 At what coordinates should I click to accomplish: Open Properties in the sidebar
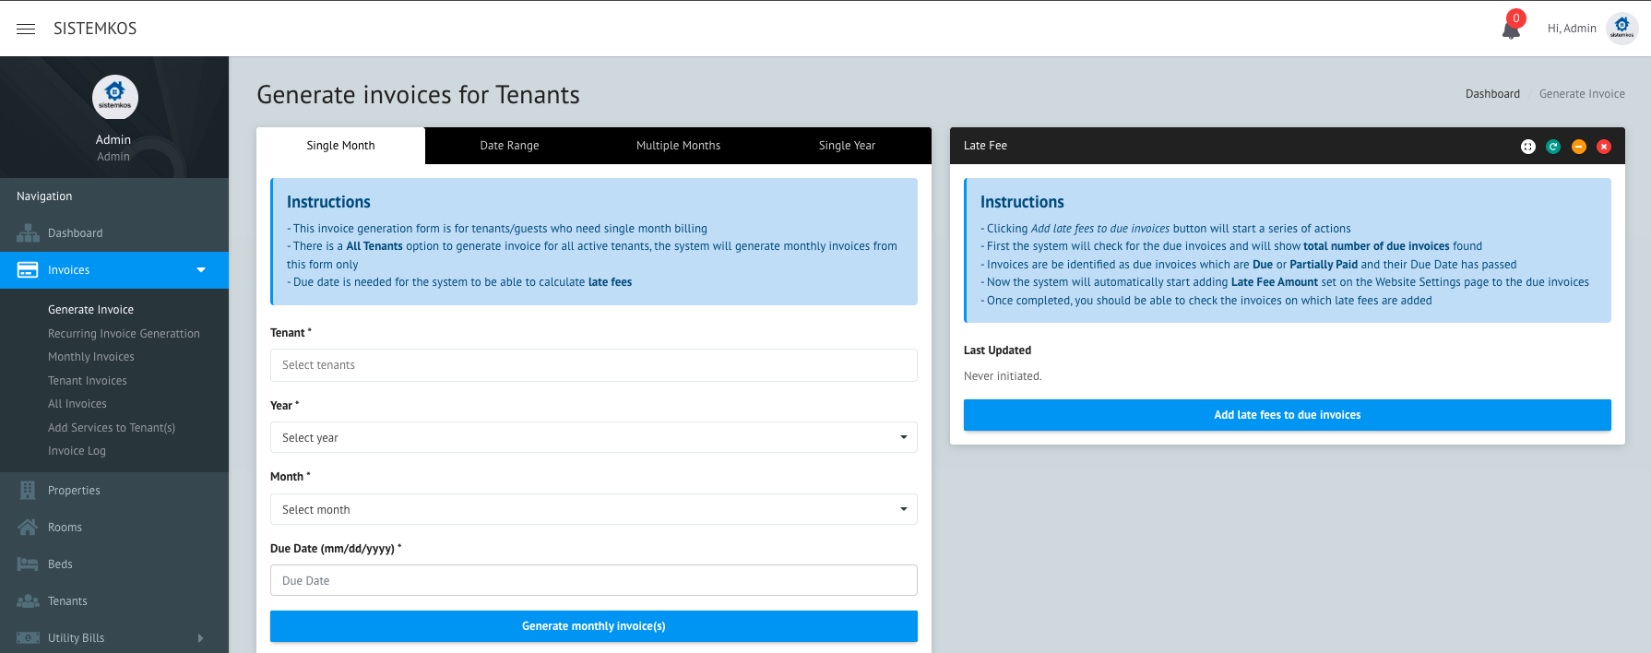(114, 491)
